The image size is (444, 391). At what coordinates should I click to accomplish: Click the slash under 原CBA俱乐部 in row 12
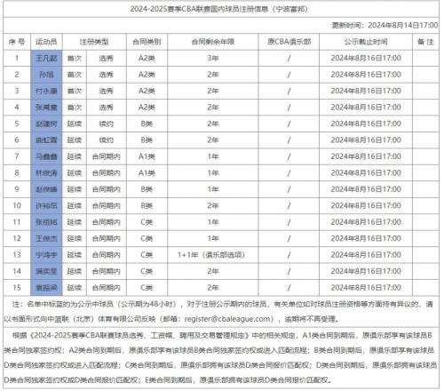289,238
